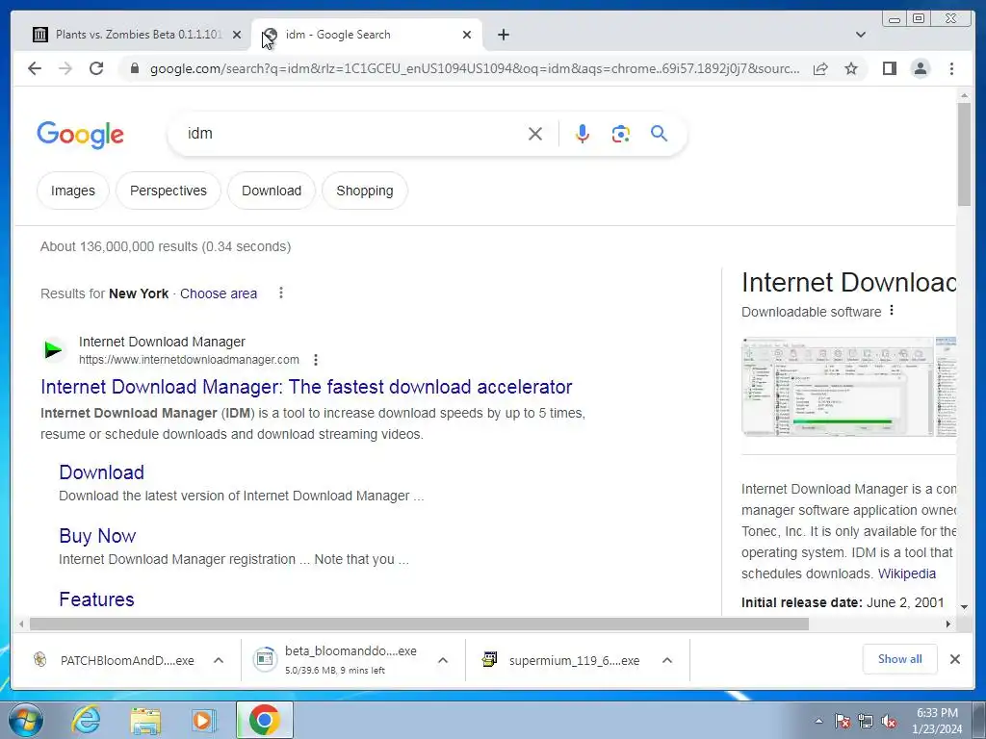The image size is (986, 739).
Task: Open Windows Explorer from taskbar
Action: [145, 720]
